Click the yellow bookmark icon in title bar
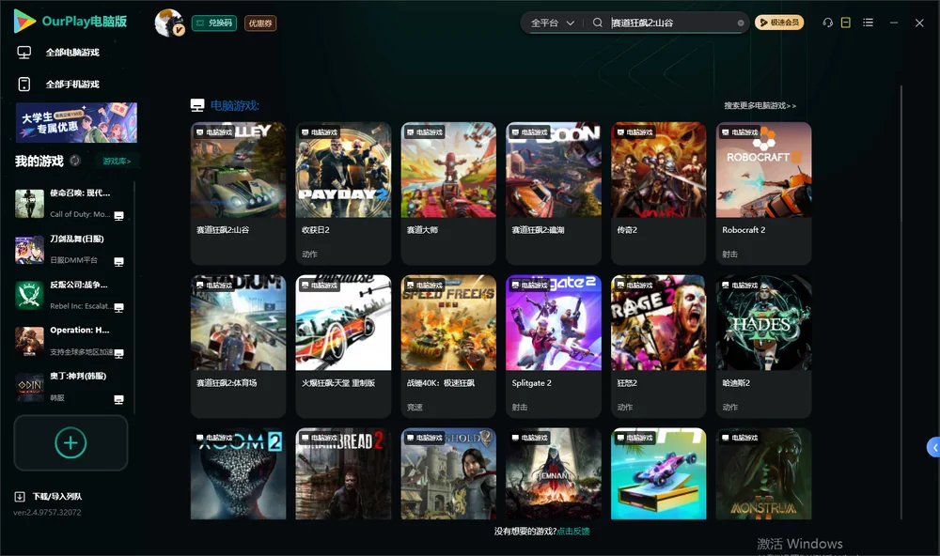Image resolution: width=940 pixels, height=556 pixels. (845, 23)
